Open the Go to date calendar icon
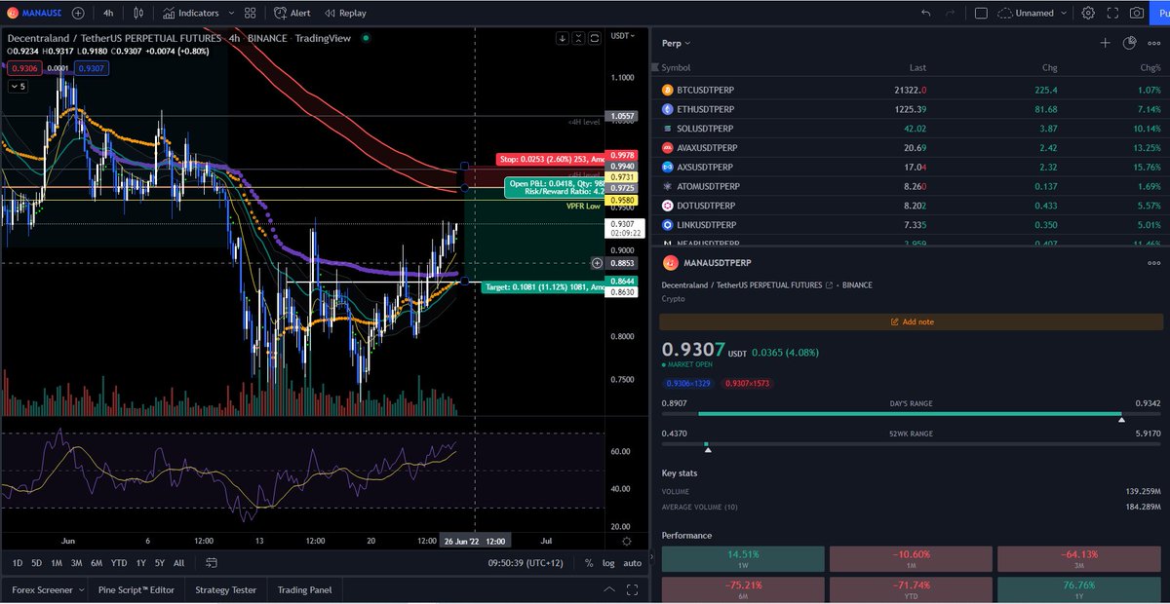Image resolution: width=1170 pixels, height=604 pixels. pos(212,563)
